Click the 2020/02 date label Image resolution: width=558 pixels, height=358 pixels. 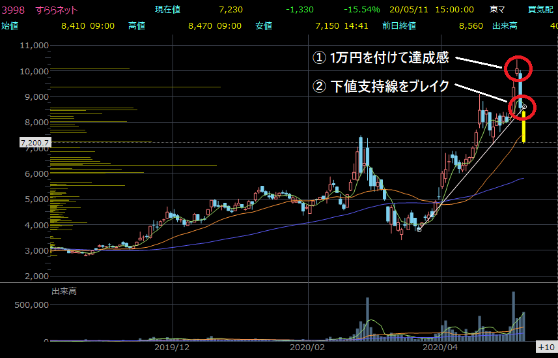(x=307, y=348)
